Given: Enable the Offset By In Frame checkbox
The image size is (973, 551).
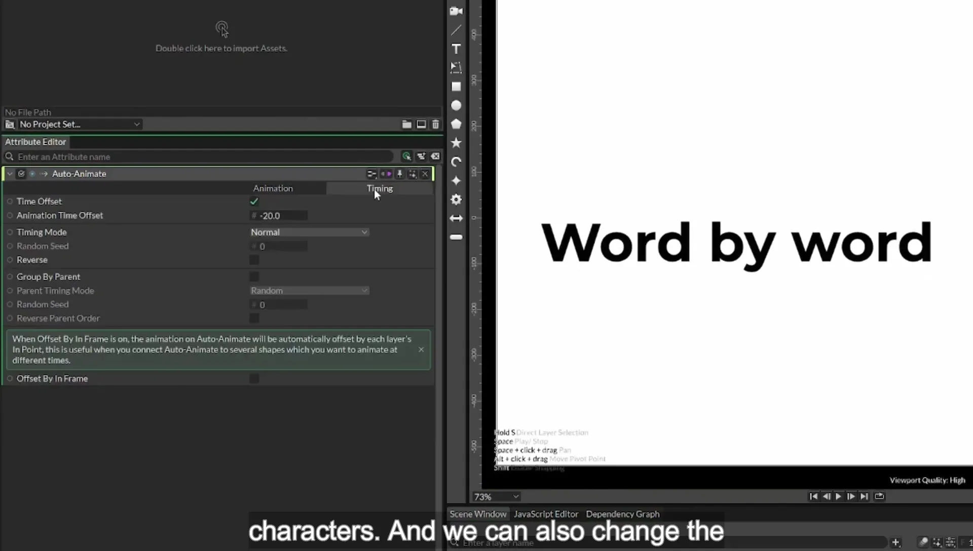Looking at the screenshot, I should 254,378.
